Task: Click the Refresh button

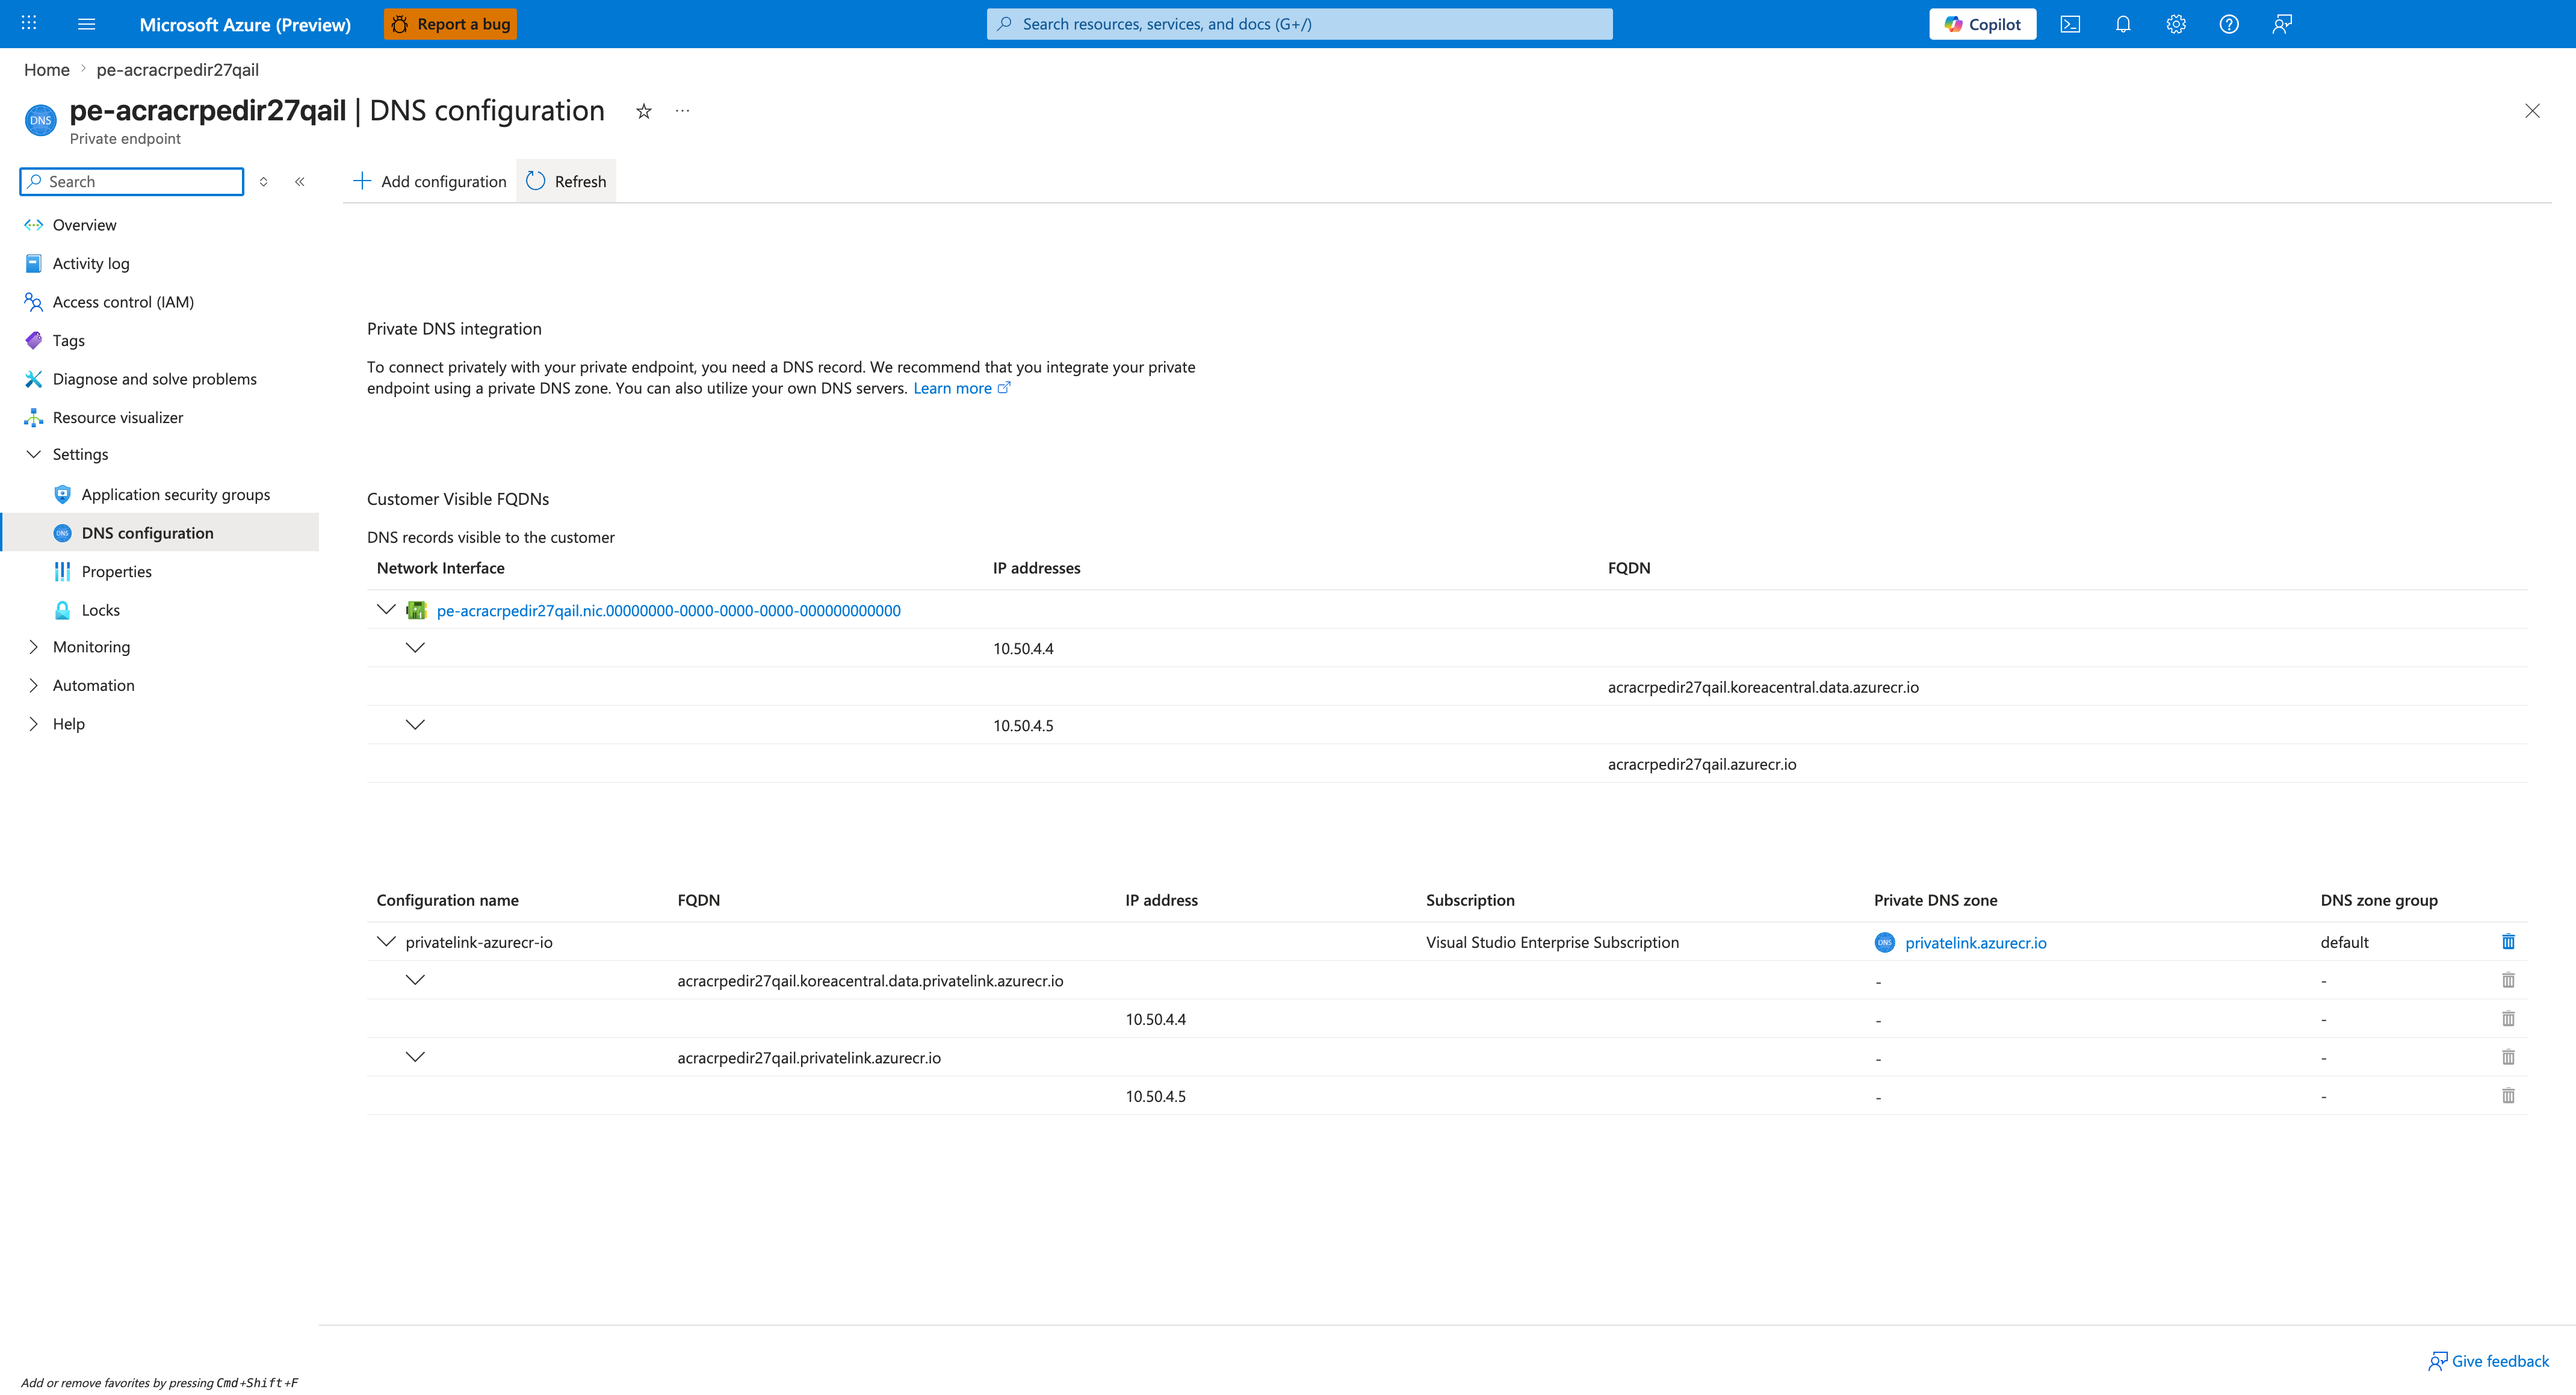Action: tap(566, 181)
